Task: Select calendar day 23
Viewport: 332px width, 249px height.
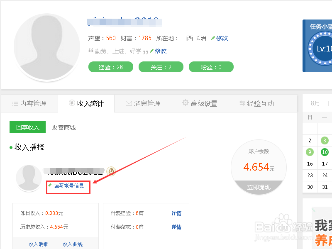Action: [x=310, y=175]
